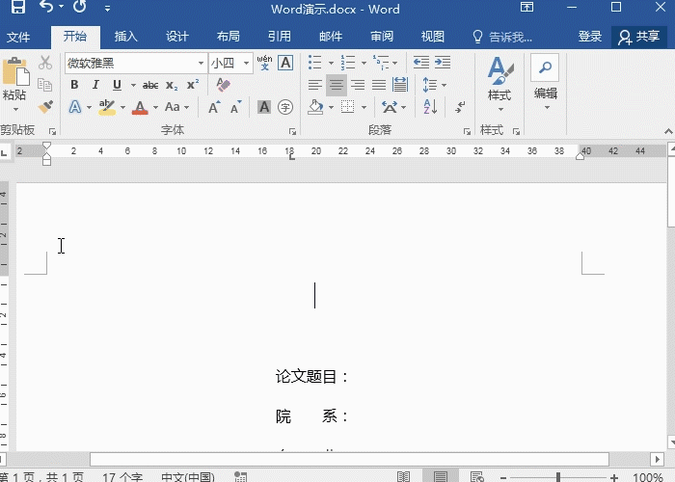Open the font size dropdown 小四
Screen dimensions: 675x482
click(x=246, y=64)
